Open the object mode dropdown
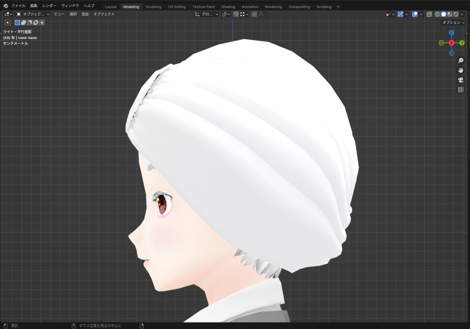470x329 pixels. pos(33,14)
